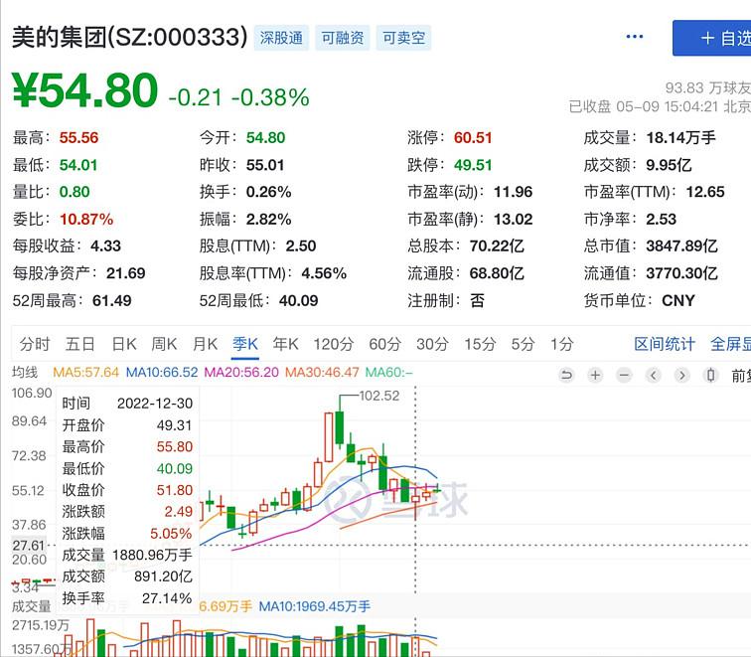Click the tooltip 换手率 27.14% row
This screenshot has width=751, height=657.
tap(127, 598)
